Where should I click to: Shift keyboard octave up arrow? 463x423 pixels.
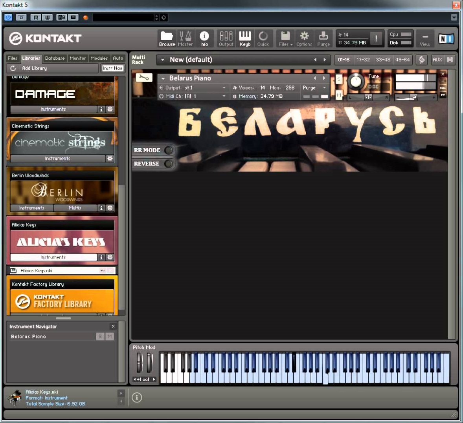154,379
